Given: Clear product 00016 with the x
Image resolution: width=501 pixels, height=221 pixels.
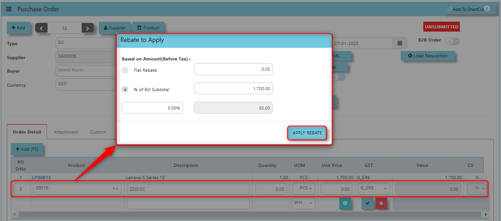Looking at the screenshot, I should (x=113, y=189).
